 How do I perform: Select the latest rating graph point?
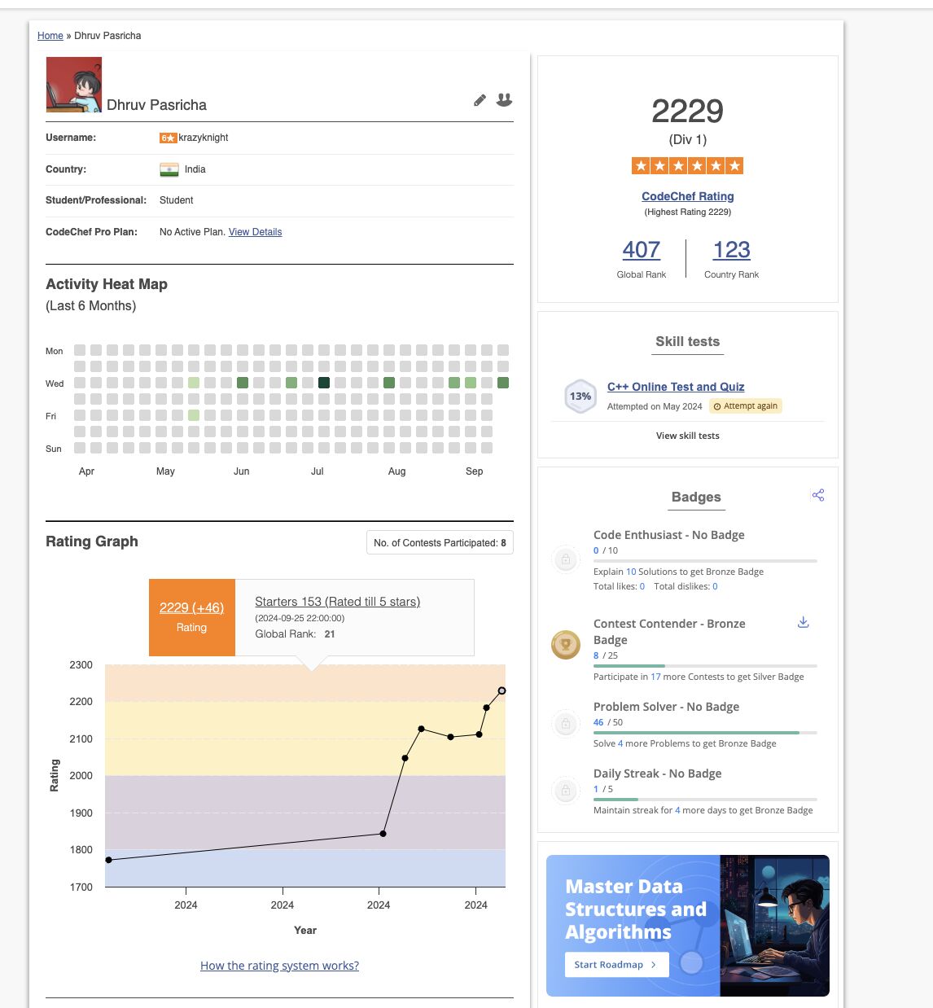[x=502, y=690]
